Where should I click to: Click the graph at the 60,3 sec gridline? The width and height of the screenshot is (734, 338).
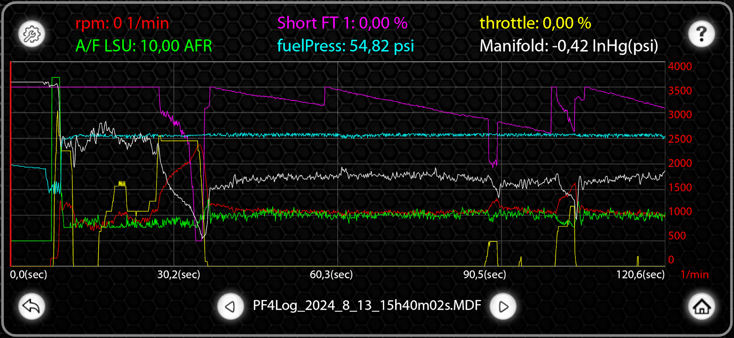point(338,164)
